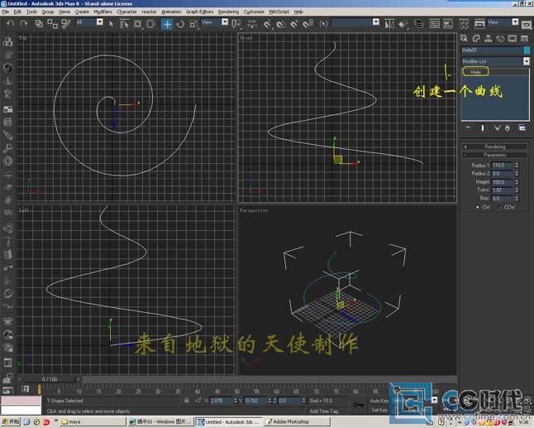Pick the Rectangular Selection Region tool

point(137,24)
